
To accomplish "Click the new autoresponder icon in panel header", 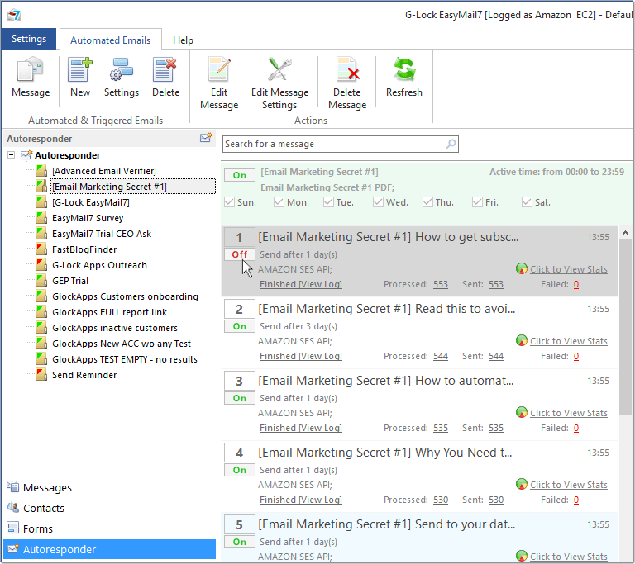I will 206,138.
